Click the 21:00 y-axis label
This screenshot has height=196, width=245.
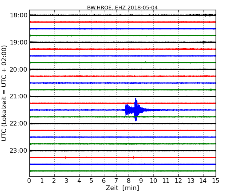(x=18, y=96)
